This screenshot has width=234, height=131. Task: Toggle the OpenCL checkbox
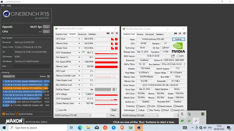(137, 106)
